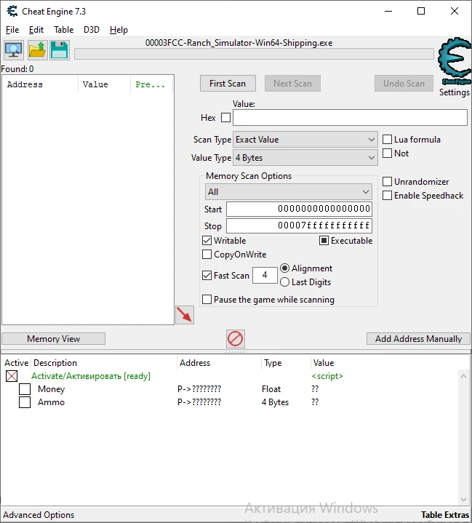Open the D3D menu
Viewport: 472px width, 523px height.
pos(92,30)
